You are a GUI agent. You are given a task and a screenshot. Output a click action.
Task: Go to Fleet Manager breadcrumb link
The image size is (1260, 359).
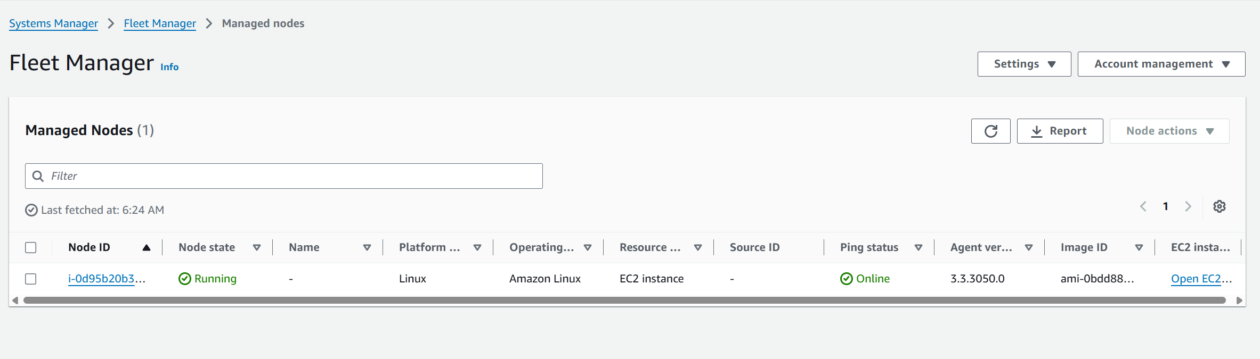(x=160, y=23)
